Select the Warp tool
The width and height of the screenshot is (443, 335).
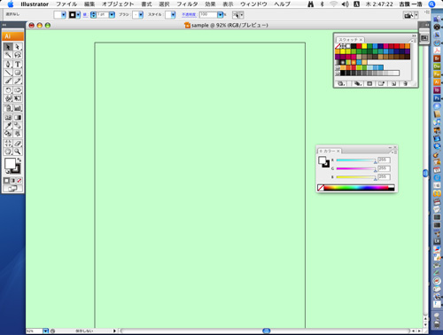coord(8,98)
